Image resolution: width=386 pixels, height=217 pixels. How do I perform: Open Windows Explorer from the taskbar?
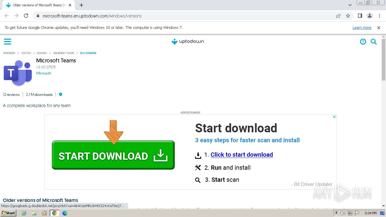(x=34, y=213)
